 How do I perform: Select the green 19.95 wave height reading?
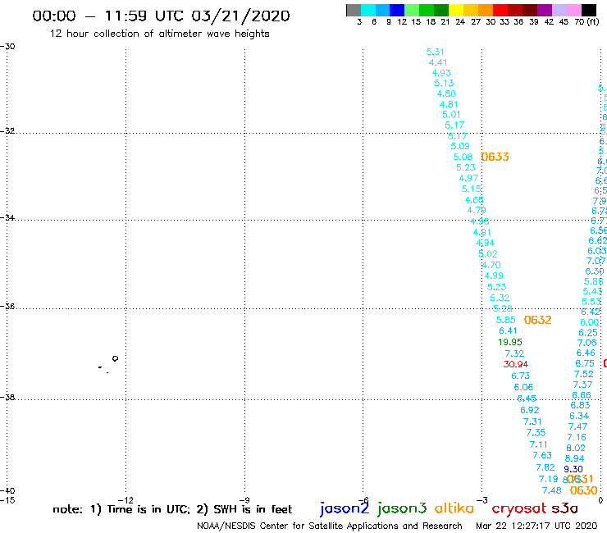[x=510, y=342]
